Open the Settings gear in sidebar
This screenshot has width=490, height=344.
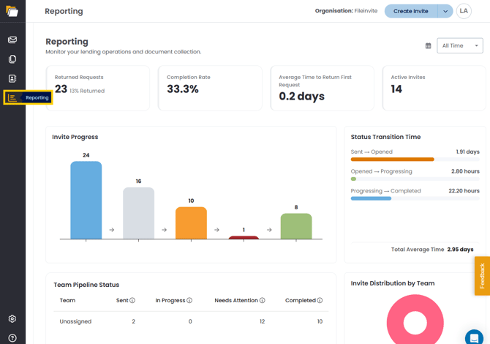[12, 318]
